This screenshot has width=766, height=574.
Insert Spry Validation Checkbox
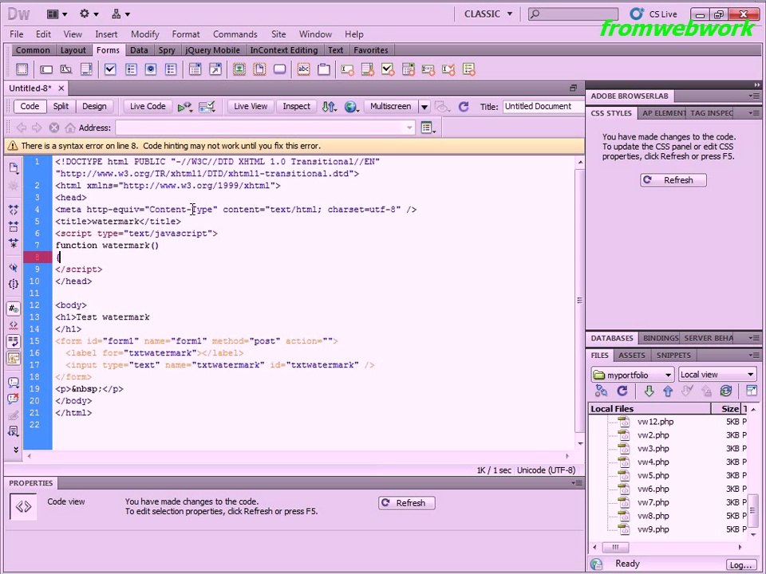(388, 69)
